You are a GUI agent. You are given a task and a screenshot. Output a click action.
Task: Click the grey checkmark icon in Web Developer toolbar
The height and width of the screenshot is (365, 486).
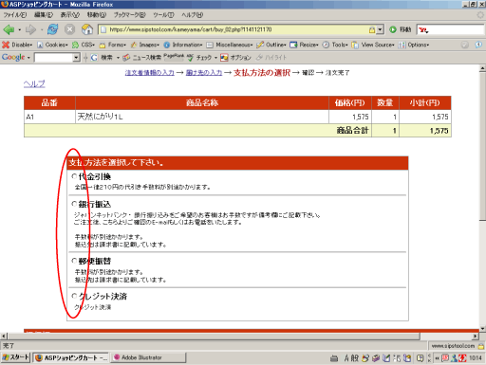(464, 45)
